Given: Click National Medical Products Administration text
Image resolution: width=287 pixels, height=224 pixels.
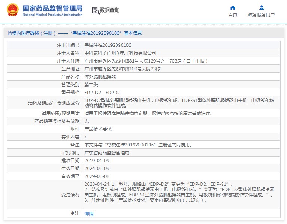Looking at the screenshot, I should tap(52, 15).
